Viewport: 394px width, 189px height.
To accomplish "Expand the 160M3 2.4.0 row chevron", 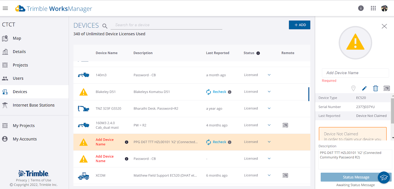I will [x=269, y=125].
